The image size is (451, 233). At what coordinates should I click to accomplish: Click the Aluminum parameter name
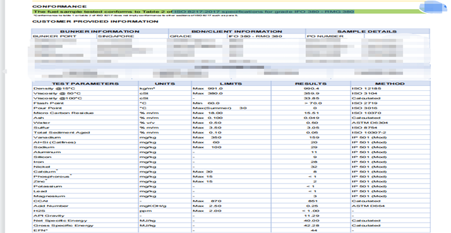tap(47, 152)
